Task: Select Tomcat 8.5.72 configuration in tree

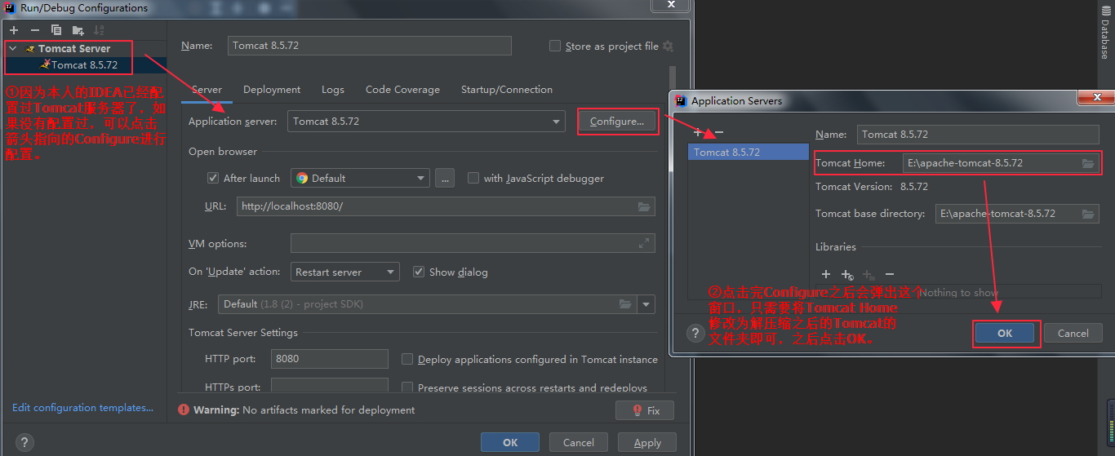Action: tap(84, 64)
